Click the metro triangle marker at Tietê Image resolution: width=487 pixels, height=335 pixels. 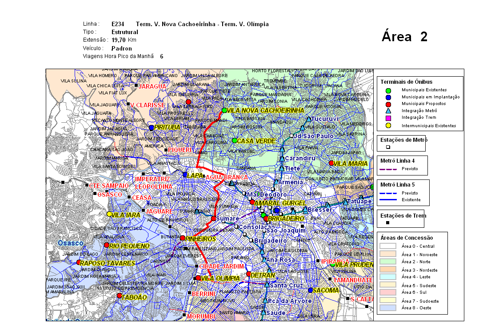tap(282, 168)
